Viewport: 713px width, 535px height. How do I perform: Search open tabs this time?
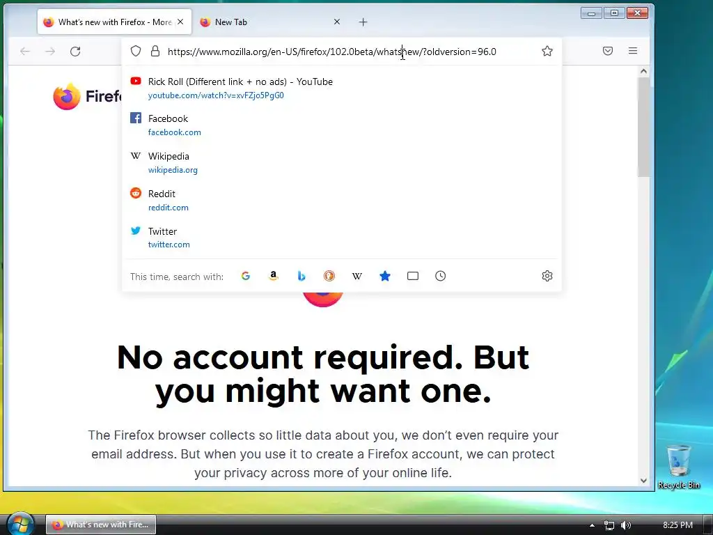pos(413,276)
